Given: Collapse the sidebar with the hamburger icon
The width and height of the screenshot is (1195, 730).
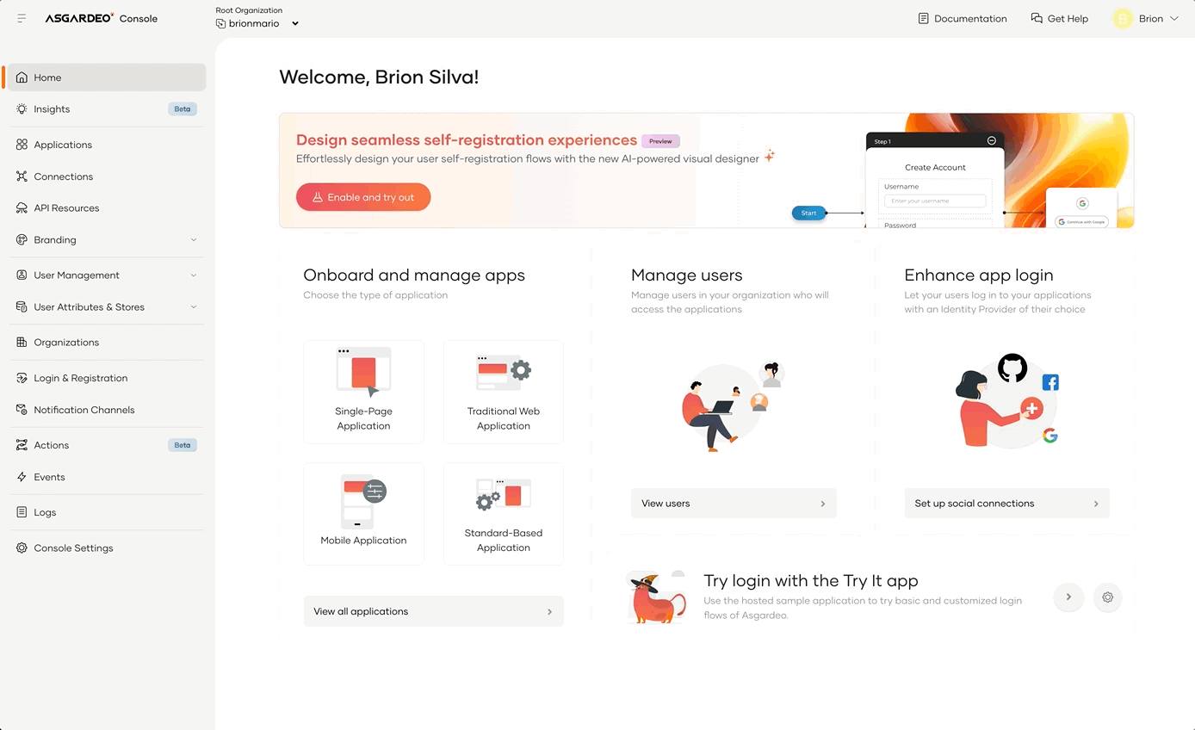Looking at the screenshot, I should tap(22, 18).
